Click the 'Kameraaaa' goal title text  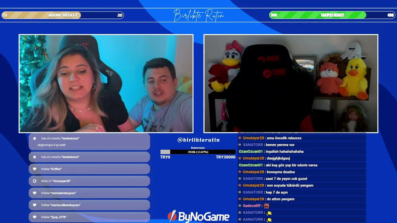pos(198,148)
